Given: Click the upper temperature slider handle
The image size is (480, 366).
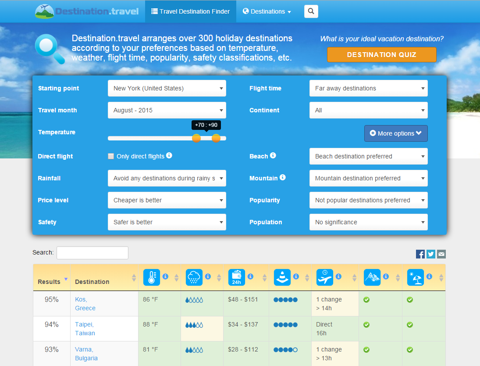Looking at the screenshot, I should pyautogui.click(x=216, y=138).
